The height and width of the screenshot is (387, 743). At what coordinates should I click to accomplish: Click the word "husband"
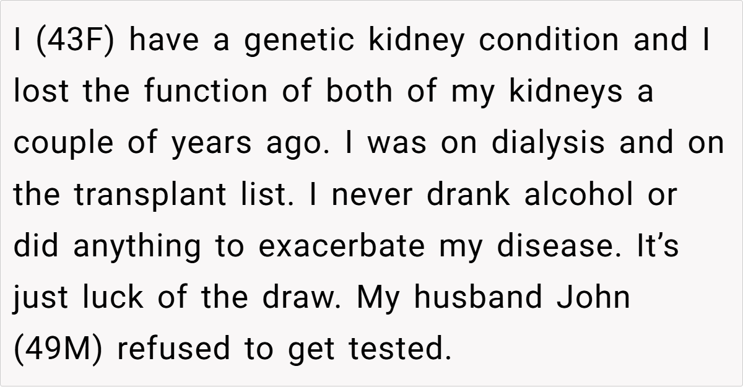[481, 297]
